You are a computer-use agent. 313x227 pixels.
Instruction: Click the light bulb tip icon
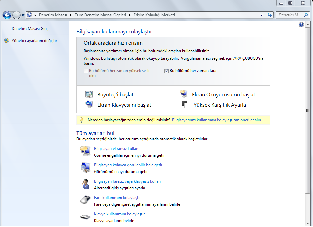click(x=81, y=120)
